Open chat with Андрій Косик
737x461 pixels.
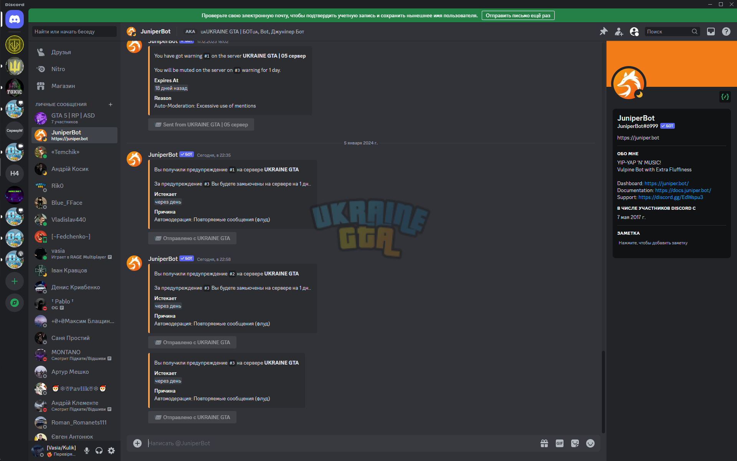pyautogui.click(x=74, y=169)
